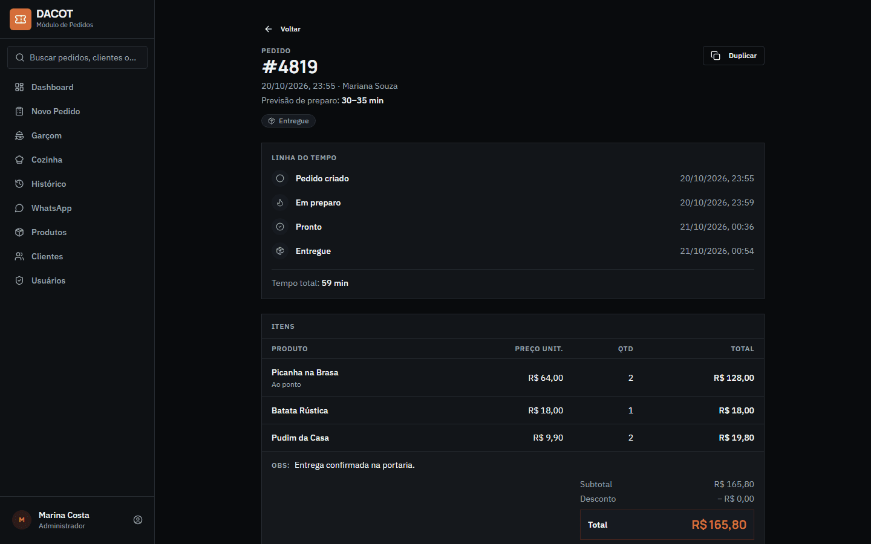This screenshot has width=871, height=544.
Task: Go back using Voltar link
Action: [x=282, y=29]
